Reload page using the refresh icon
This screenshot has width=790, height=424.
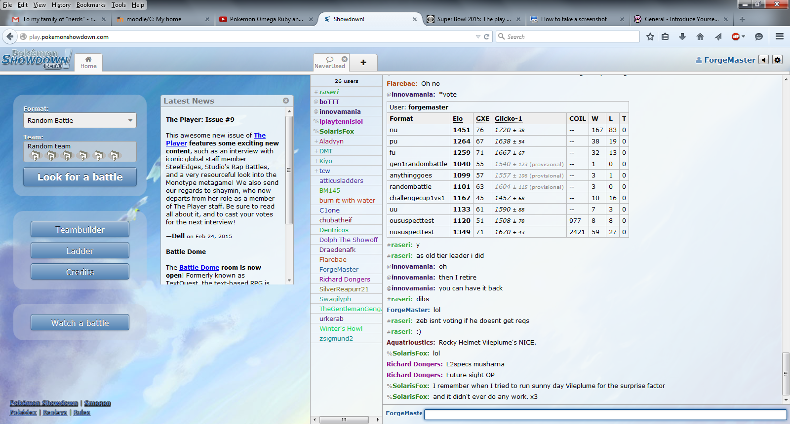[x=487, y=36]
